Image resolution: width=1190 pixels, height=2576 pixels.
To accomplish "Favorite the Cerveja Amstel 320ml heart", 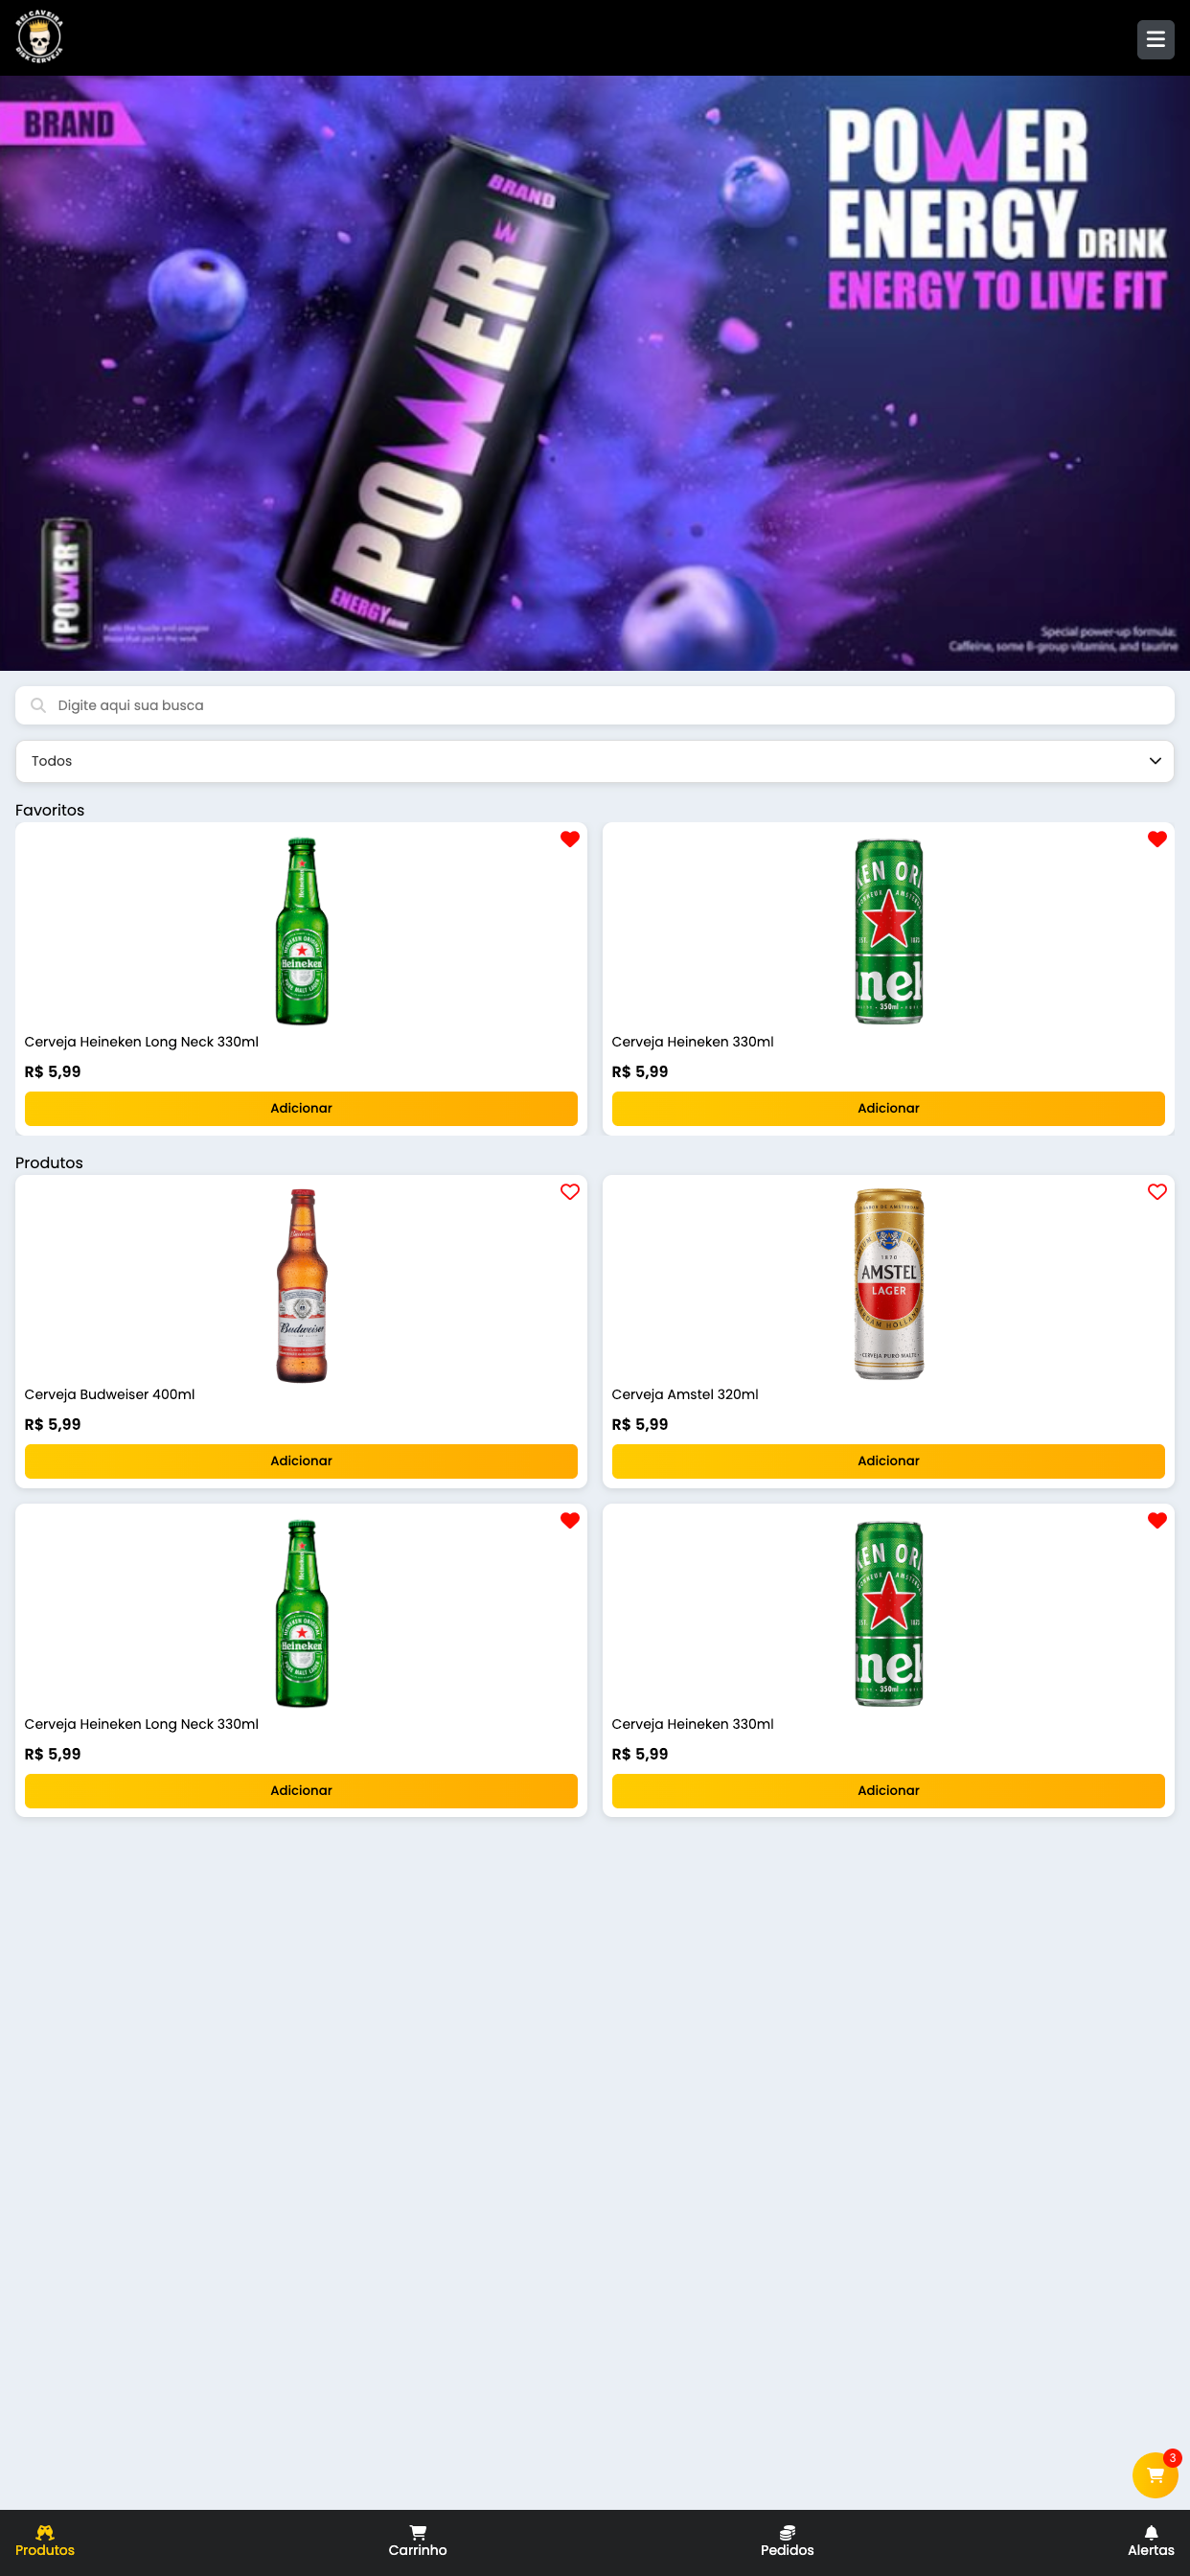I will coord(1157,1192).
